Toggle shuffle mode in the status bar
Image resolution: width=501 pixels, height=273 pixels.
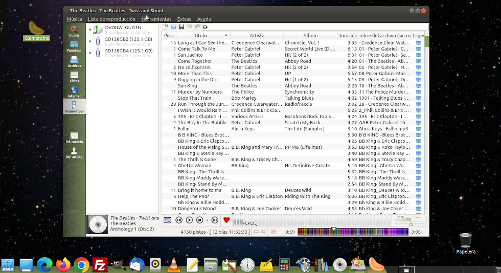(x=262, y=232)
